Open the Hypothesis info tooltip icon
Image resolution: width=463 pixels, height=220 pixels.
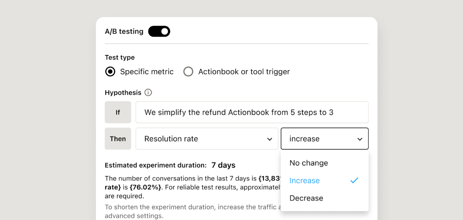(x=148, y=93)
